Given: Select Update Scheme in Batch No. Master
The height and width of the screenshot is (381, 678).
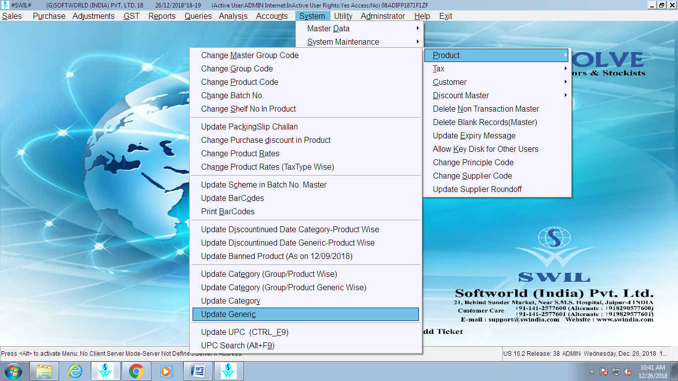Looking at the screenshot, I should 306,185.
